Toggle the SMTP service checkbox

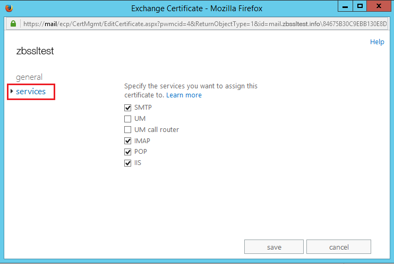coord(127,108)
